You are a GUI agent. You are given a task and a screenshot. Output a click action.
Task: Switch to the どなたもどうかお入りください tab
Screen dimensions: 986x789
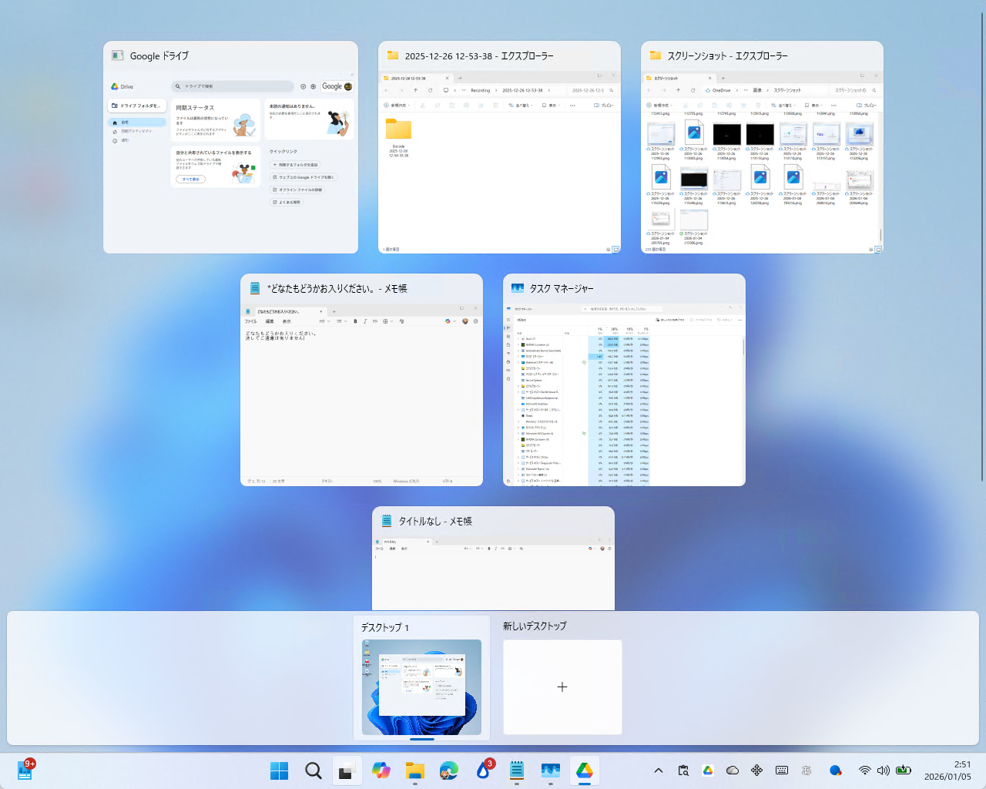(277, 312)
